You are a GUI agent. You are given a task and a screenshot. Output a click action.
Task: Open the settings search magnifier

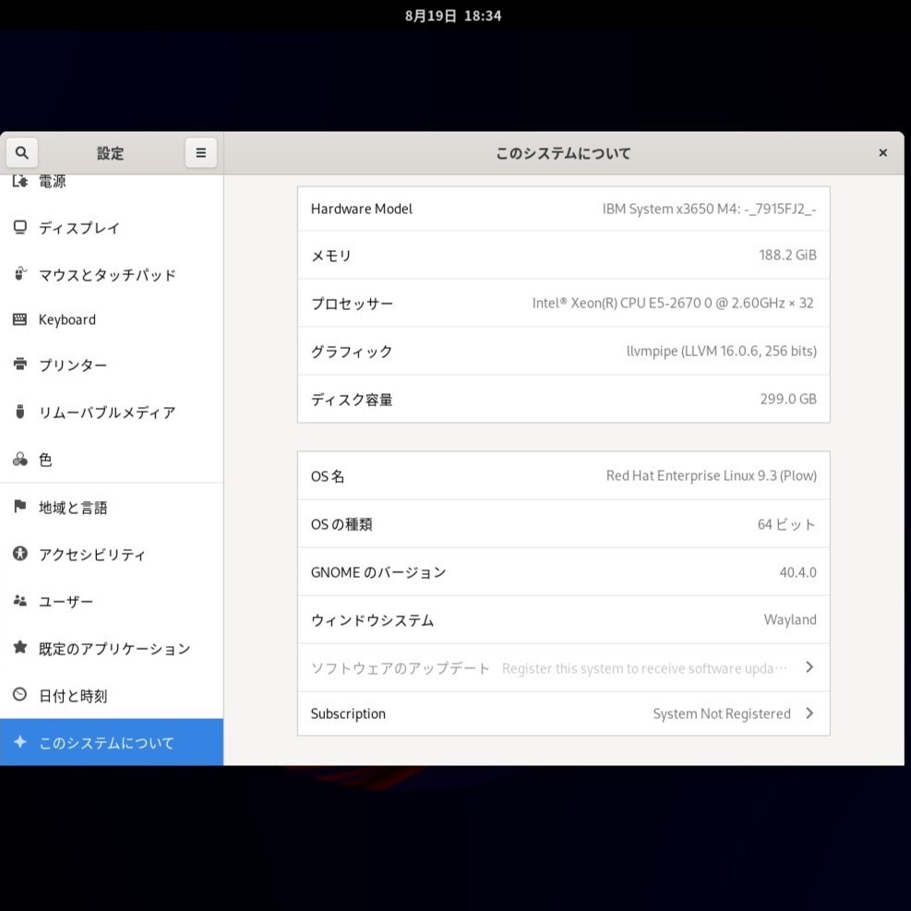(22, 153)
